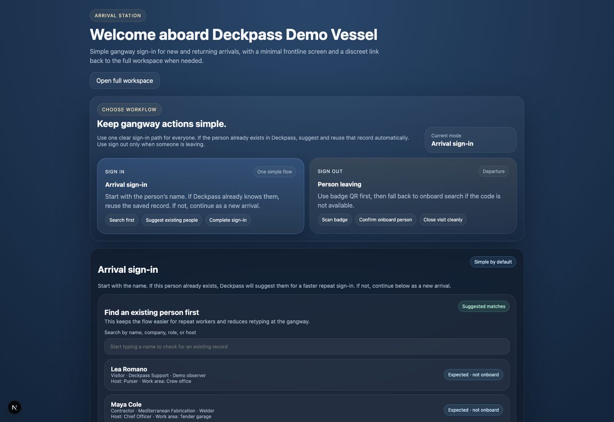The width and height of the screenshot is (614, 422).
Task: Select the Arrival sign-in workflow card
Action: click(x=201, y=196)
